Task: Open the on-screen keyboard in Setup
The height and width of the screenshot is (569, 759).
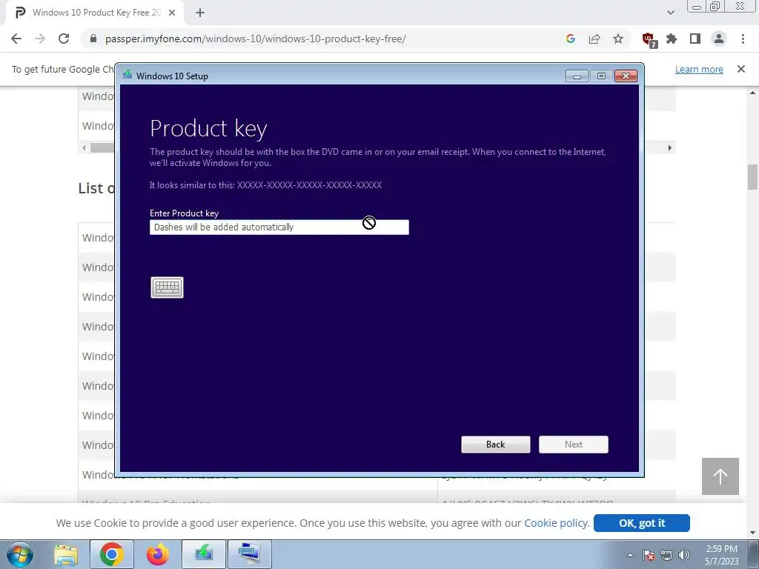Action: point(167,287)
